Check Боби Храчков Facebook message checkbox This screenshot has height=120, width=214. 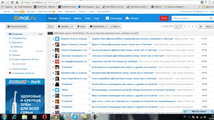(49, 67)
